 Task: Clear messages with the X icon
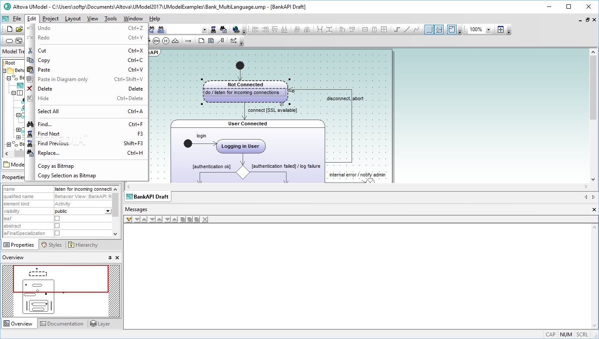pyautogui.click(x=205, y=219)
